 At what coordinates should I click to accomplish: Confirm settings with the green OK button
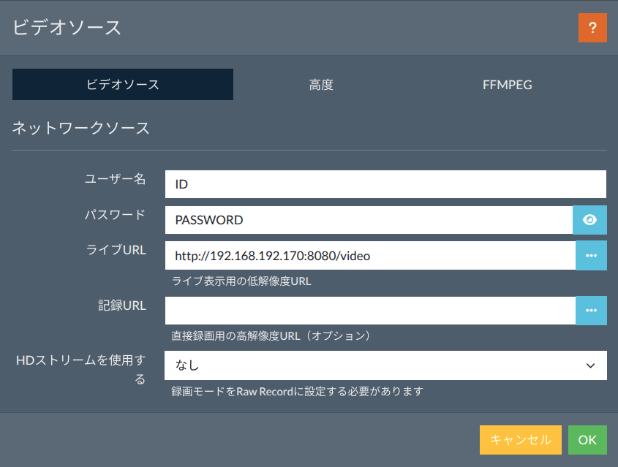coord(587,440)
